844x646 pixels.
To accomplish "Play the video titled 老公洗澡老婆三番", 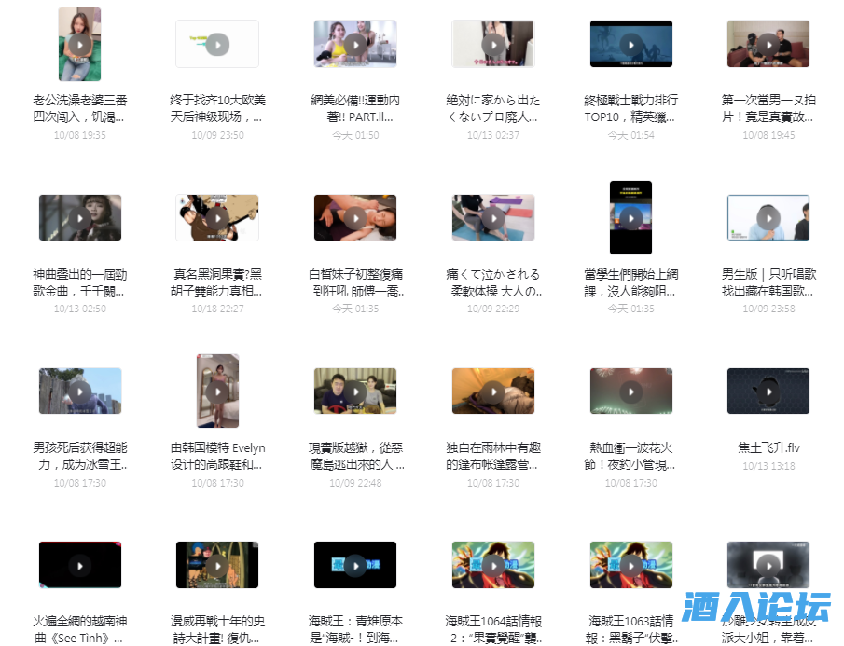I will click(79, 45).
